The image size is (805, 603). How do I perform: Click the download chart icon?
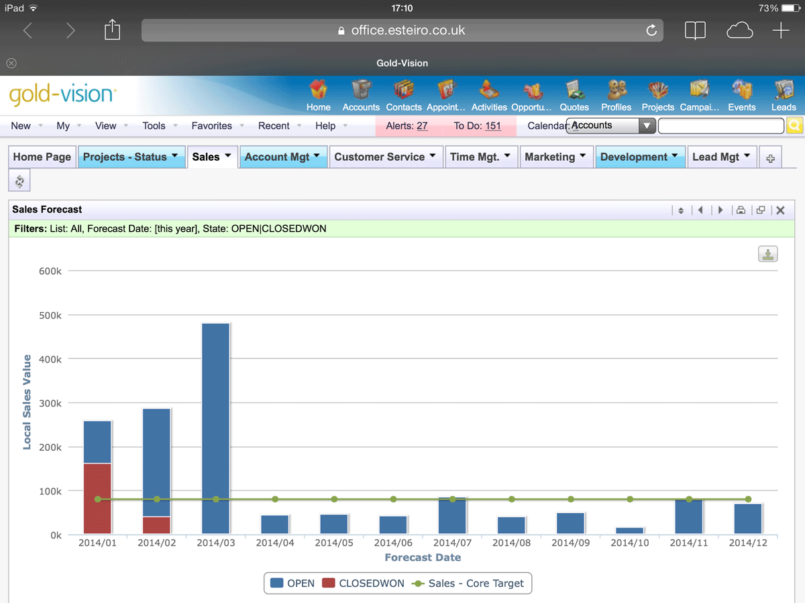[768, 254]
